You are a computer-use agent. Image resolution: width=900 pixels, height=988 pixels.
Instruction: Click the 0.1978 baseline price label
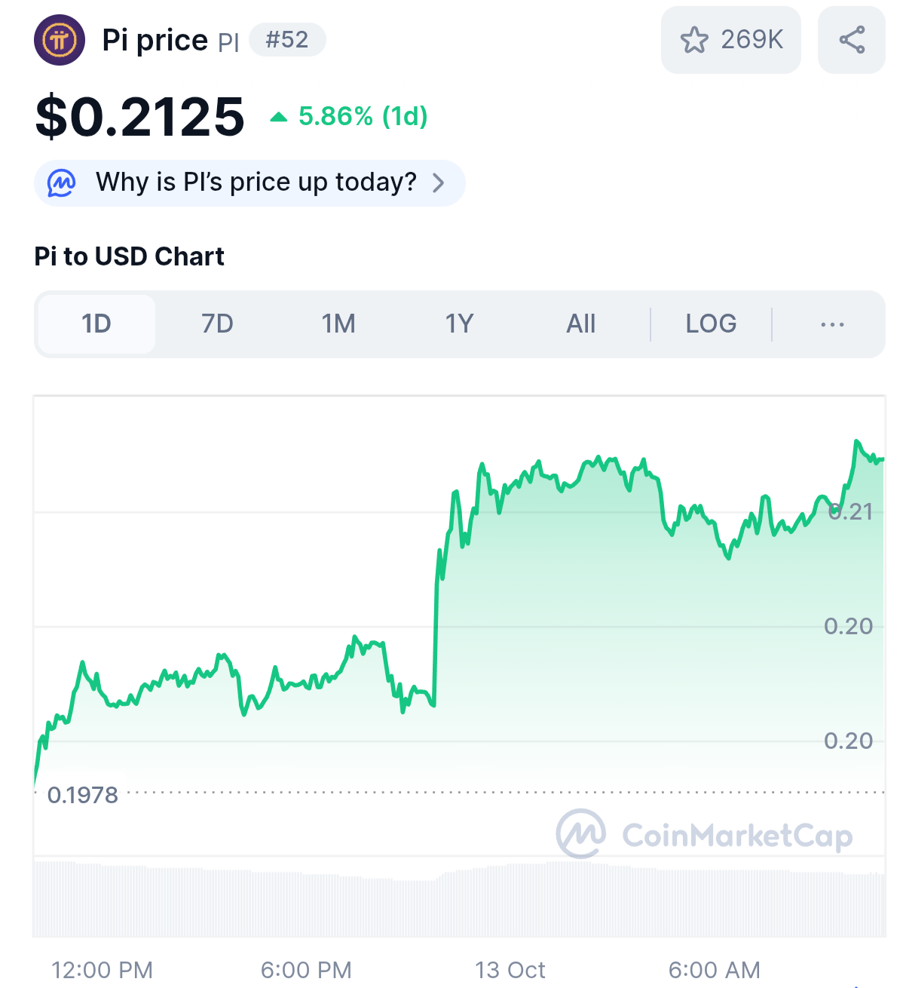(83, 795)
